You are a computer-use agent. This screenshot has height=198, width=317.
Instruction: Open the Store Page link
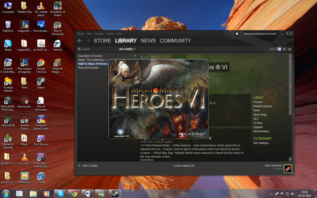pos(260,114)
